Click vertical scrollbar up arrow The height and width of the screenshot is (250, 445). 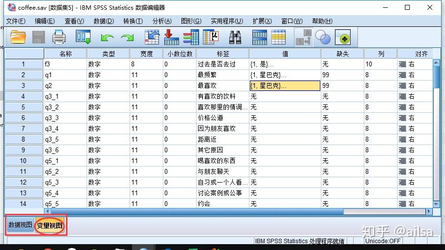coord(436,62)
